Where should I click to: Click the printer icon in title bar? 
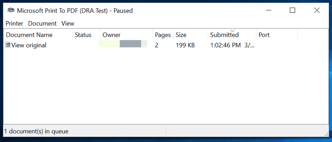[x=11, y=11]
